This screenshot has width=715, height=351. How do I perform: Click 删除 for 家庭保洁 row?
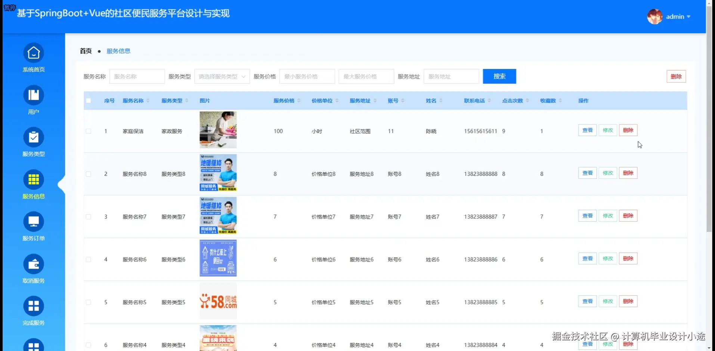628,130
